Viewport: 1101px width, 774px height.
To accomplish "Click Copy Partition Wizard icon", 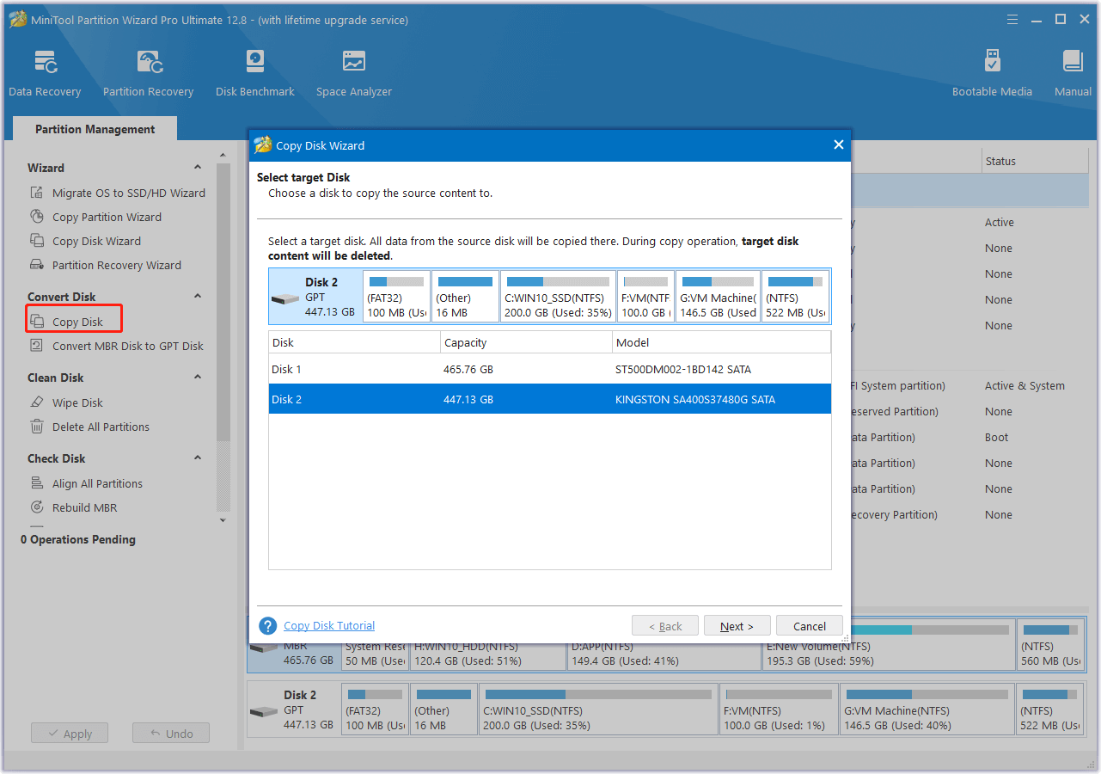I will tap(37, 217).
